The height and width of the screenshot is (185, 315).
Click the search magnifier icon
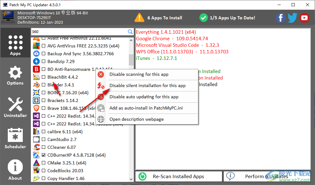click(130, 32)
